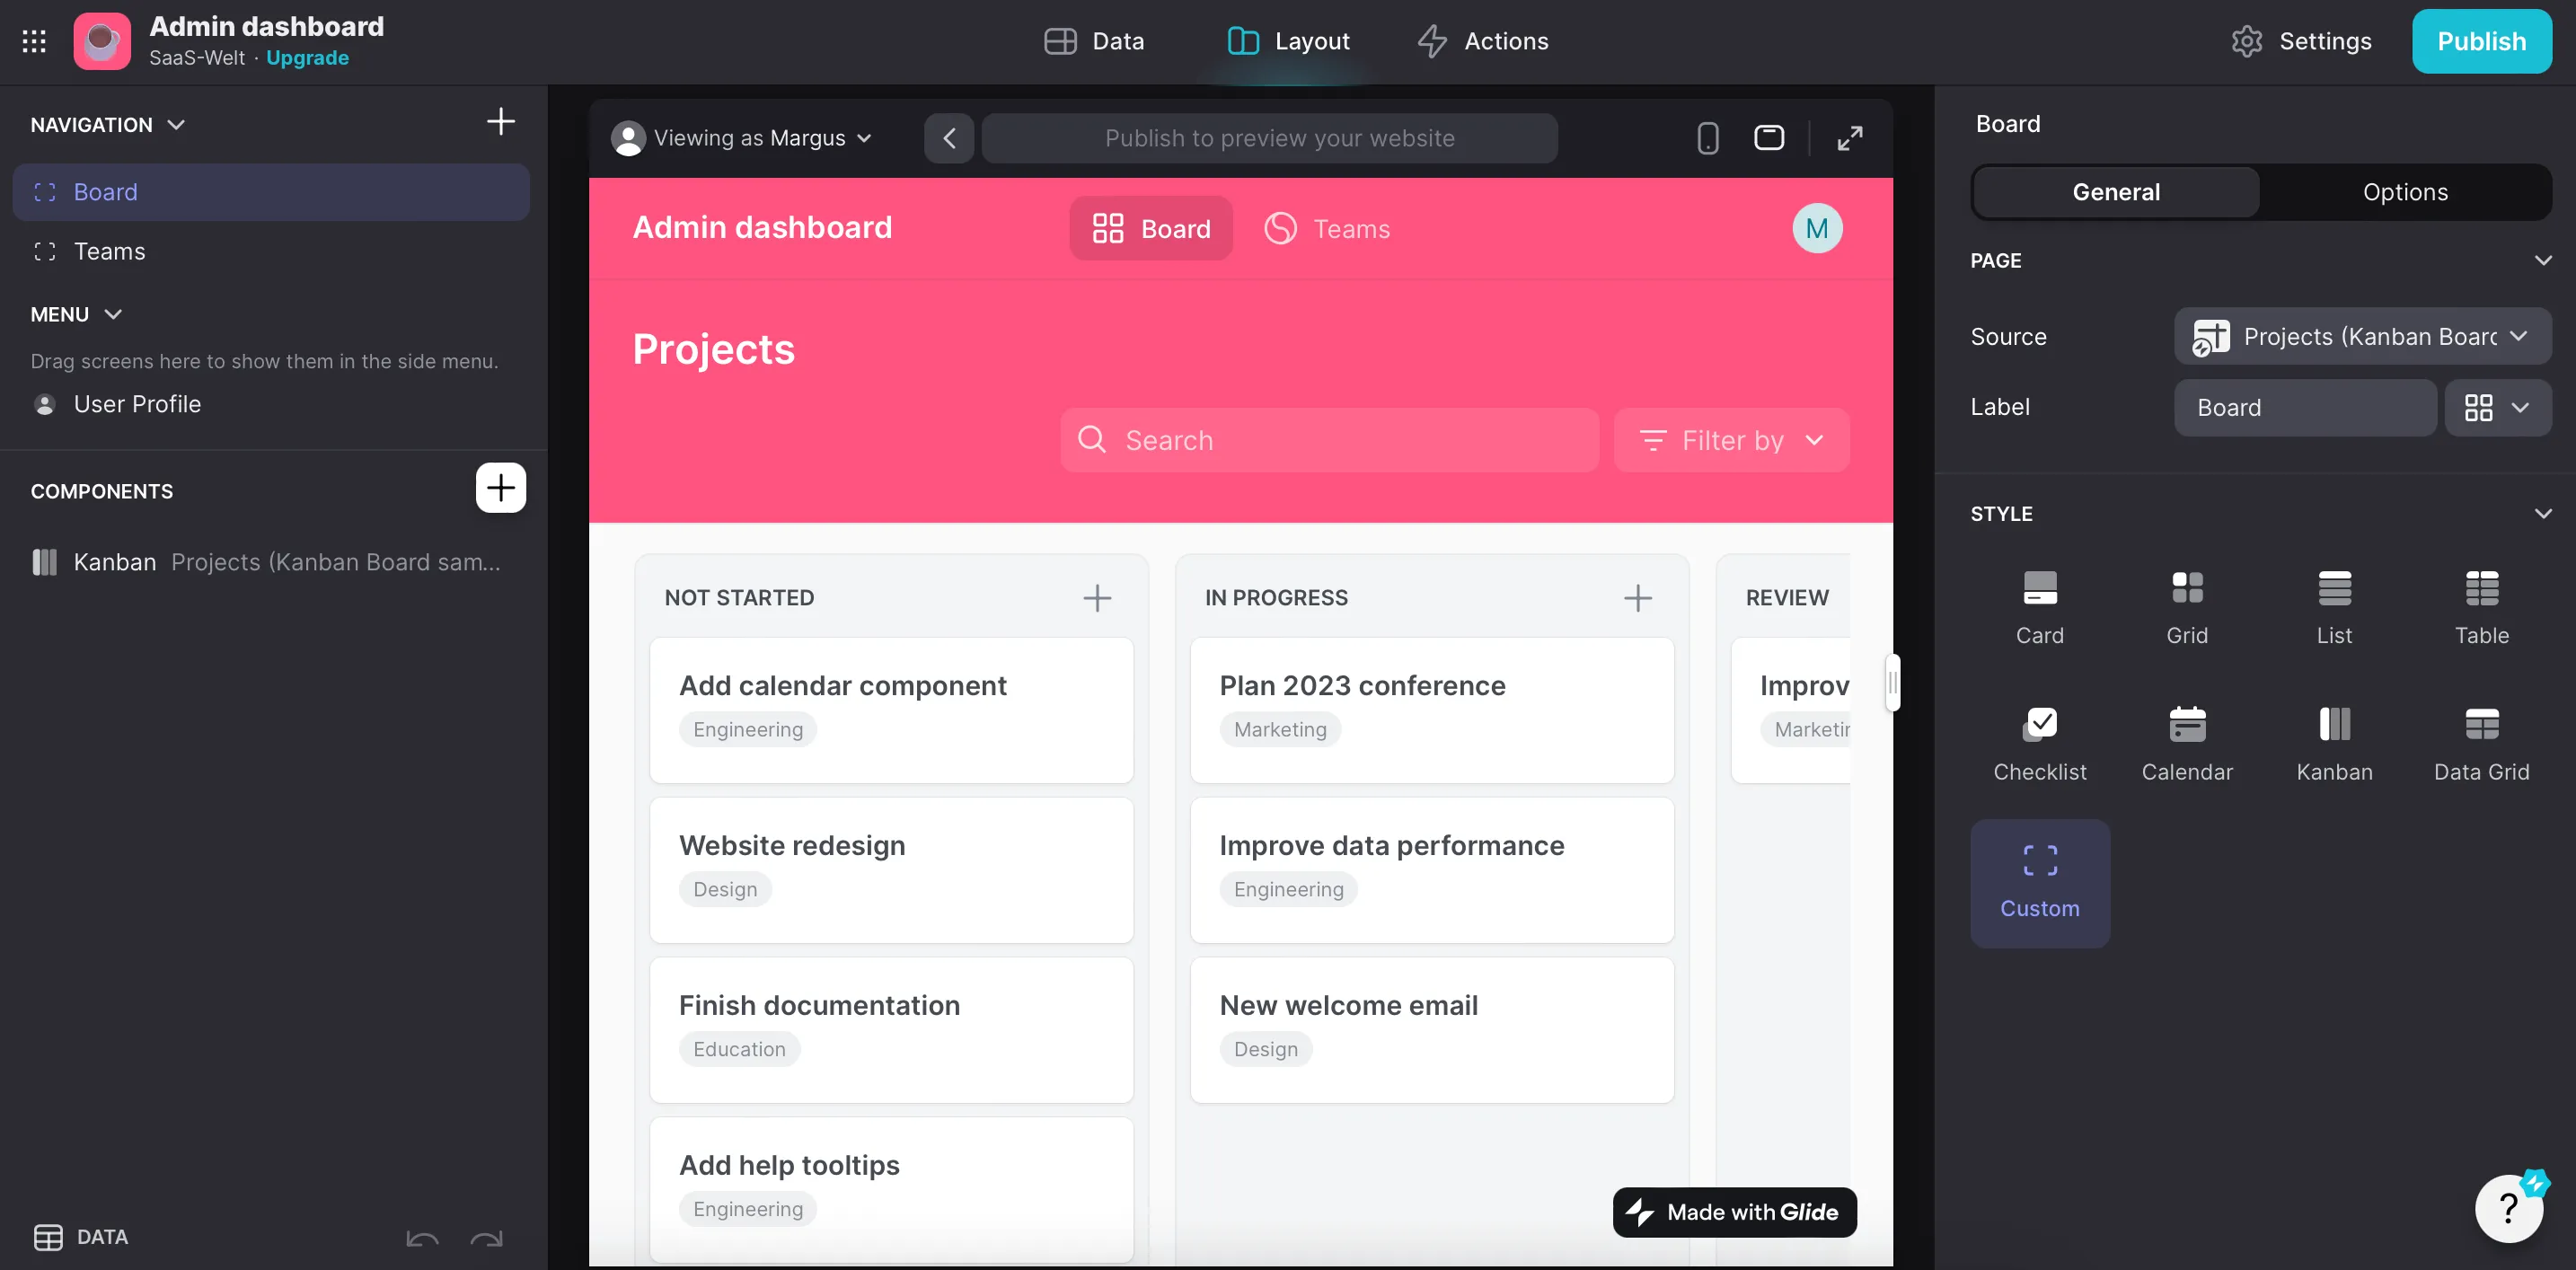
Task: Click the help question mark icon
Action: (x=2508, y=1208)
